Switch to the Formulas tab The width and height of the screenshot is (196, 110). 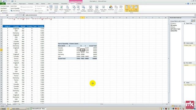tap(31, 4)
